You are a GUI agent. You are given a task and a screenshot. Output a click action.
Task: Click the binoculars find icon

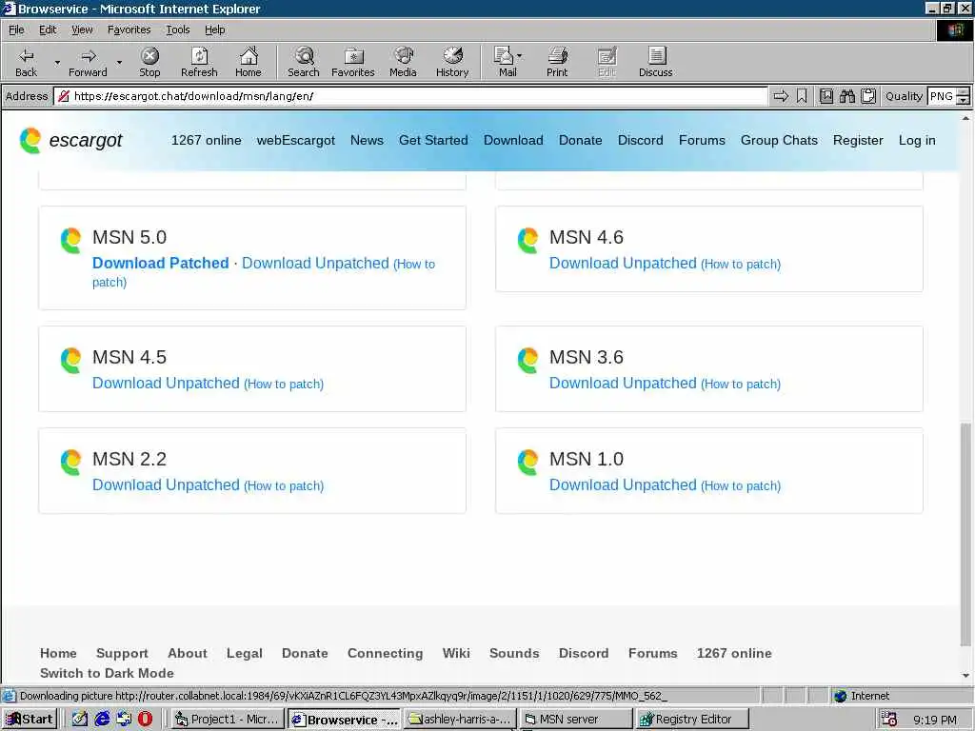point(846,96)
